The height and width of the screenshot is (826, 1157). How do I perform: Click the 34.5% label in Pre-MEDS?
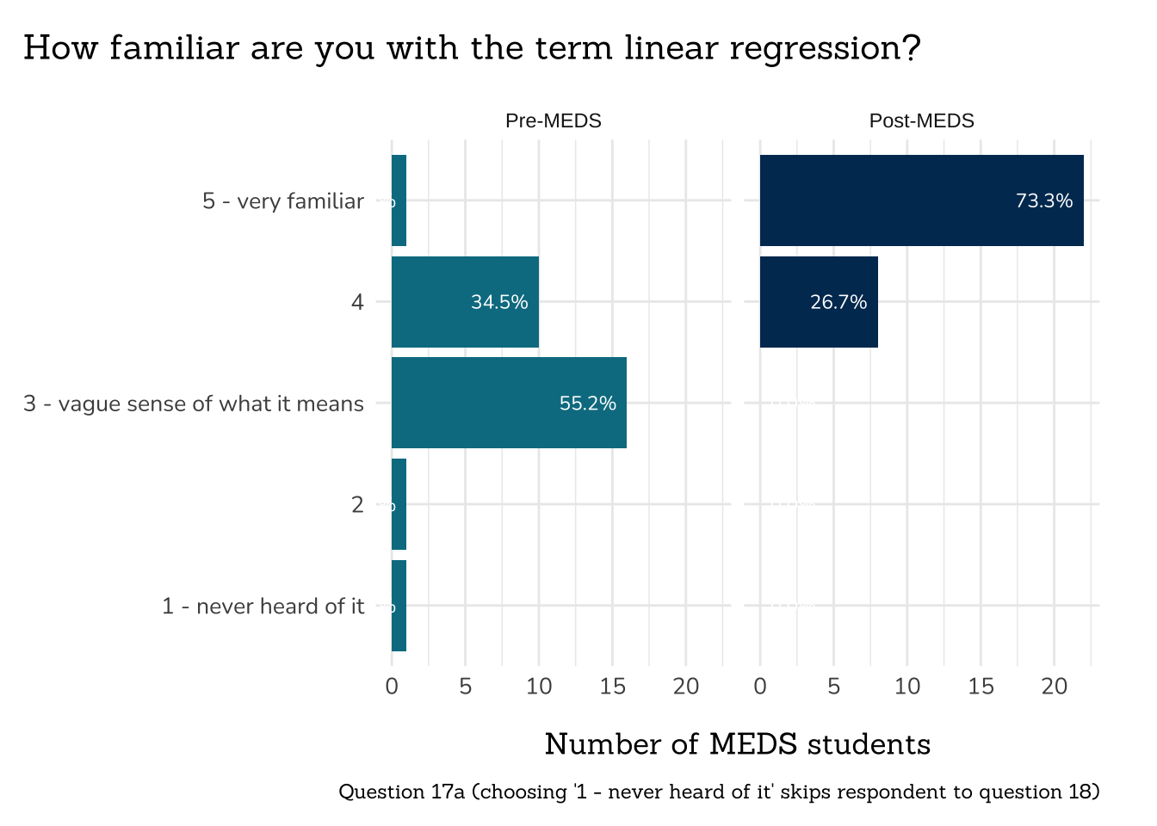click(499, 302)
